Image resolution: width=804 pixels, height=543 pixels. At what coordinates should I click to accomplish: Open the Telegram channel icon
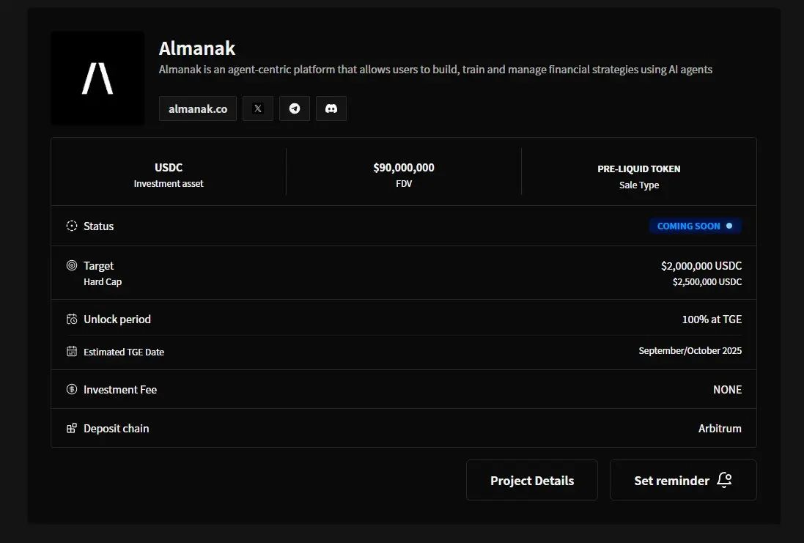tap(295, 108)
